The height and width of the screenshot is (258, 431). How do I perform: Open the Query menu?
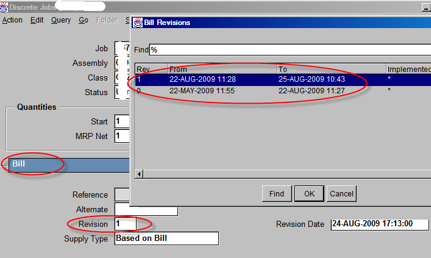point(61,20)
